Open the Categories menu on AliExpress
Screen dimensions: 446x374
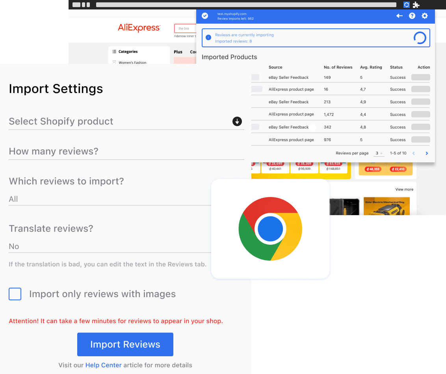(x=128, y=52)
